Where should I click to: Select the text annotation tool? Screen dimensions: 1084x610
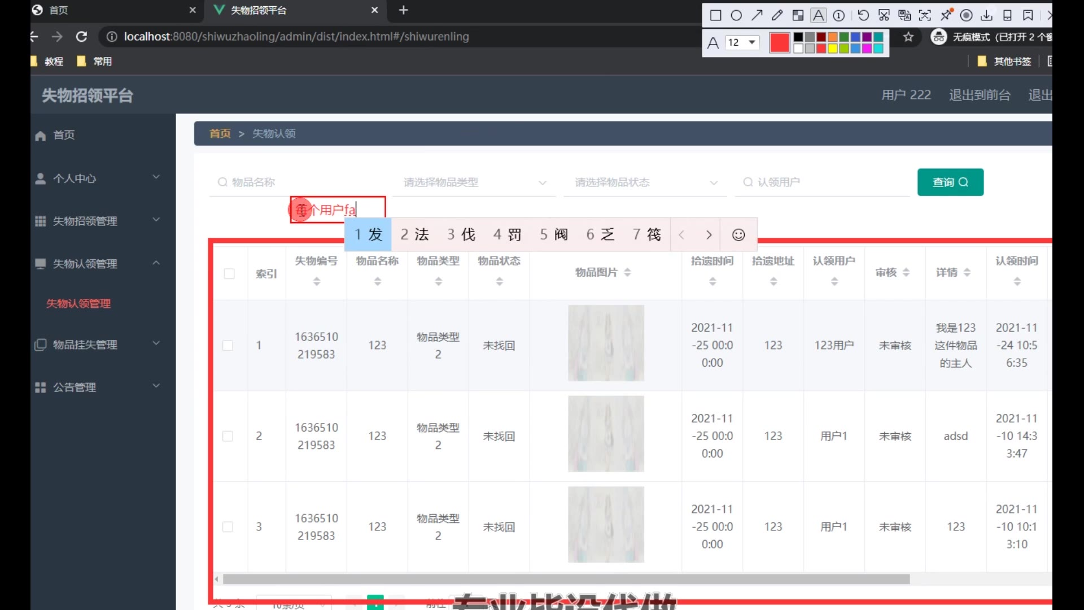tap(818, 15)
